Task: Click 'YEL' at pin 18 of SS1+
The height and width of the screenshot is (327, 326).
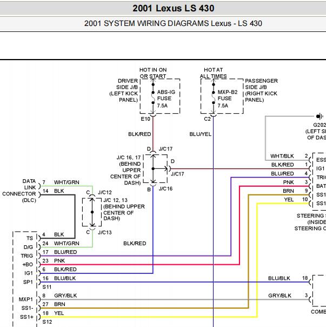Action: [x=59, y=313]
